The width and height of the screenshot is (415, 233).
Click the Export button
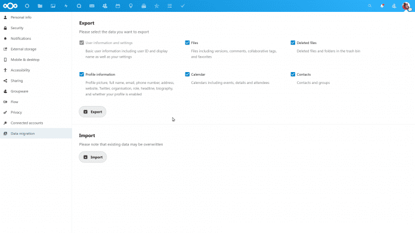(x=92, y=112)
